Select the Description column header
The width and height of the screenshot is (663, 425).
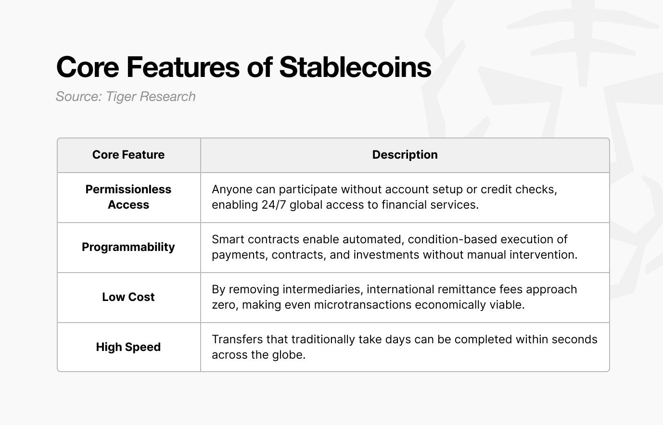(x=405, y=155)
